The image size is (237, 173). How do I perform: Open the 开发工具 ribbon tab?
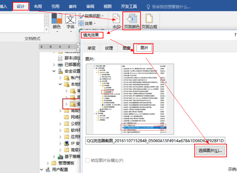(129, 7)
